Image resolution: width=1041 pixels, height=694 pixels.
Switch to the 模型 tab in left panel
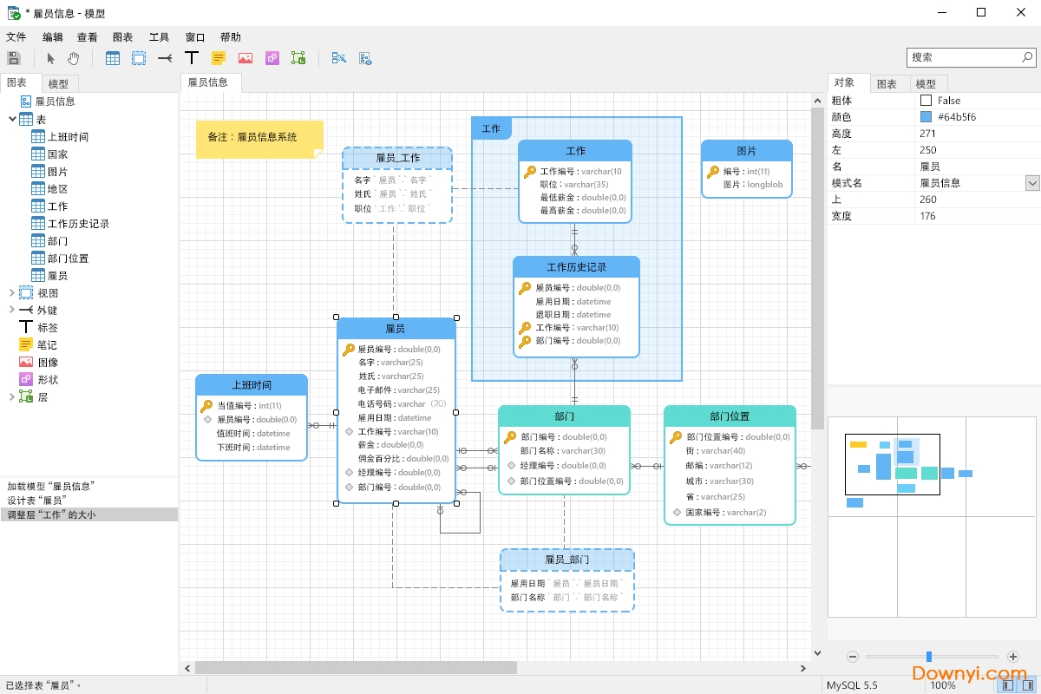[x=58, y=83]
